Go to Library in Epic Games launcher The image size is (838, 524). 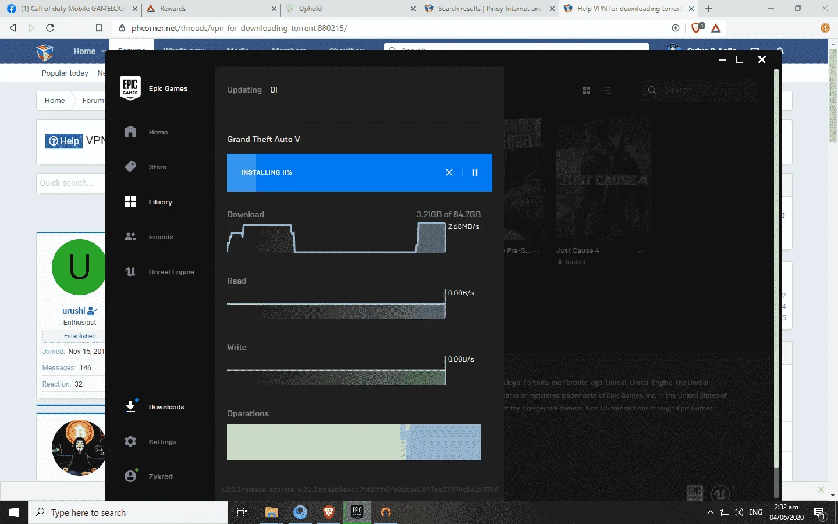pos(148,202)
